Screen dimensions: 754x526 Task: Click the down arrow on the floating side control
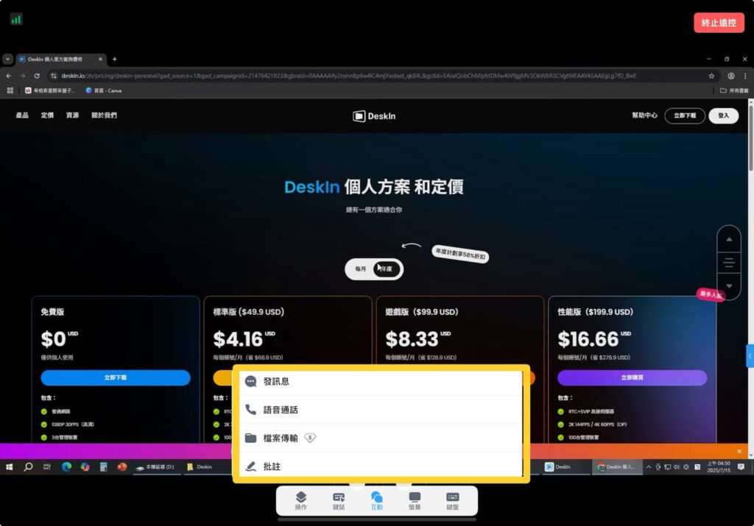pyautogui.click(x=729, y=286)
